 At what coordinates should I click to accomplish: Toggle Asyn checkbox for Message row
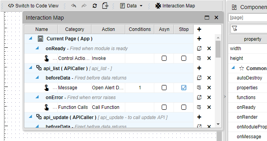pos(164,88)
